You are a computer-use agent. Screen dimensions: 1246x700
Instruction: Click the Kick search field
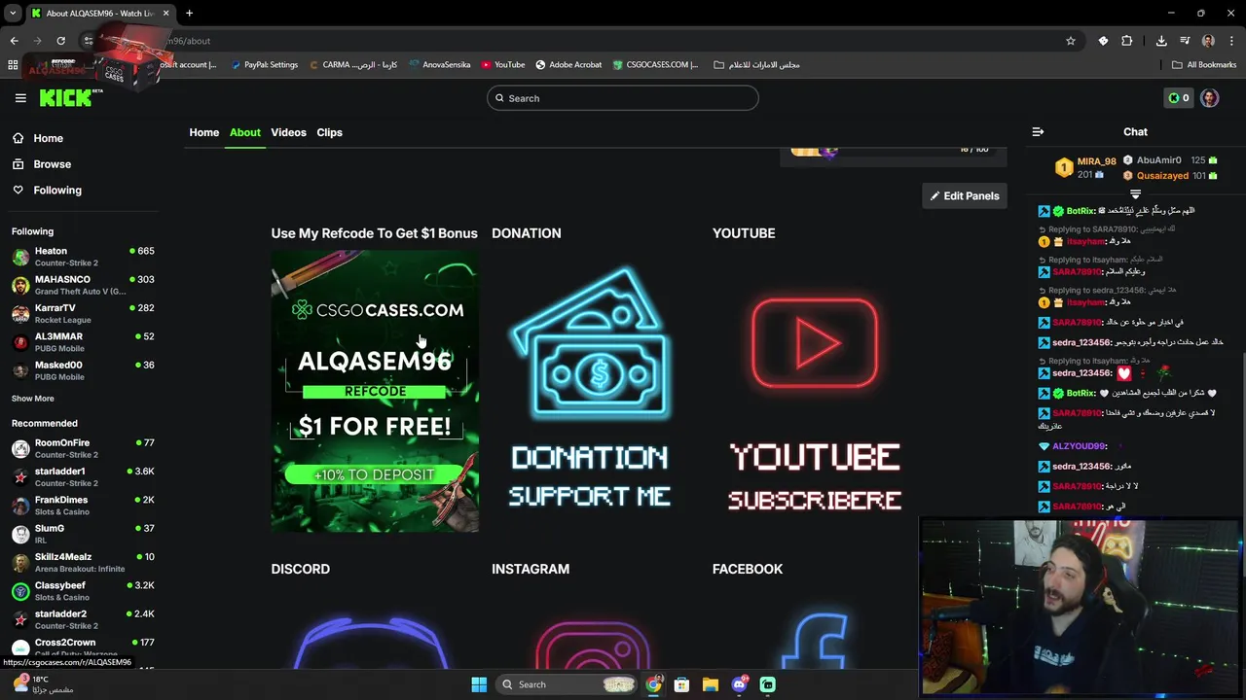point(622,98)
